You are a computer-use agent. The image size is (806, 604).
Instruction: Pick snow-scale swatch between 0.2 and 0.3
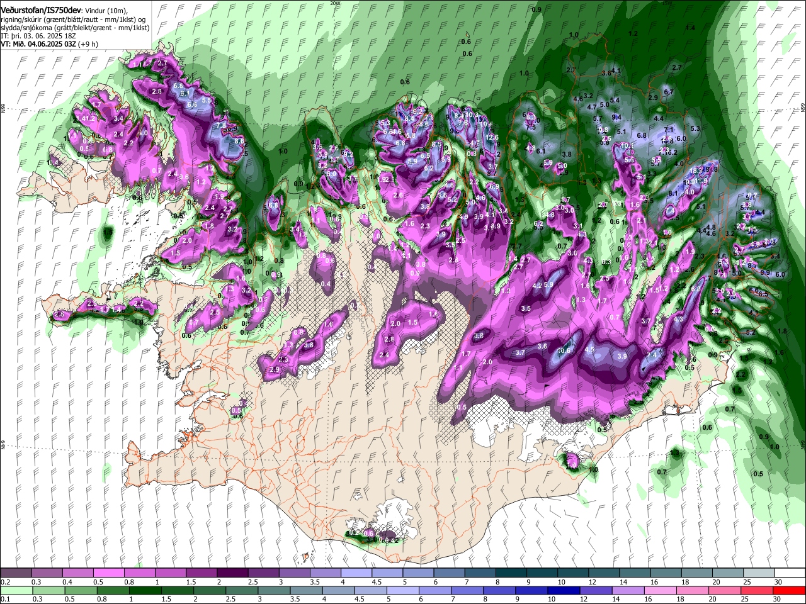coord(16,573)
